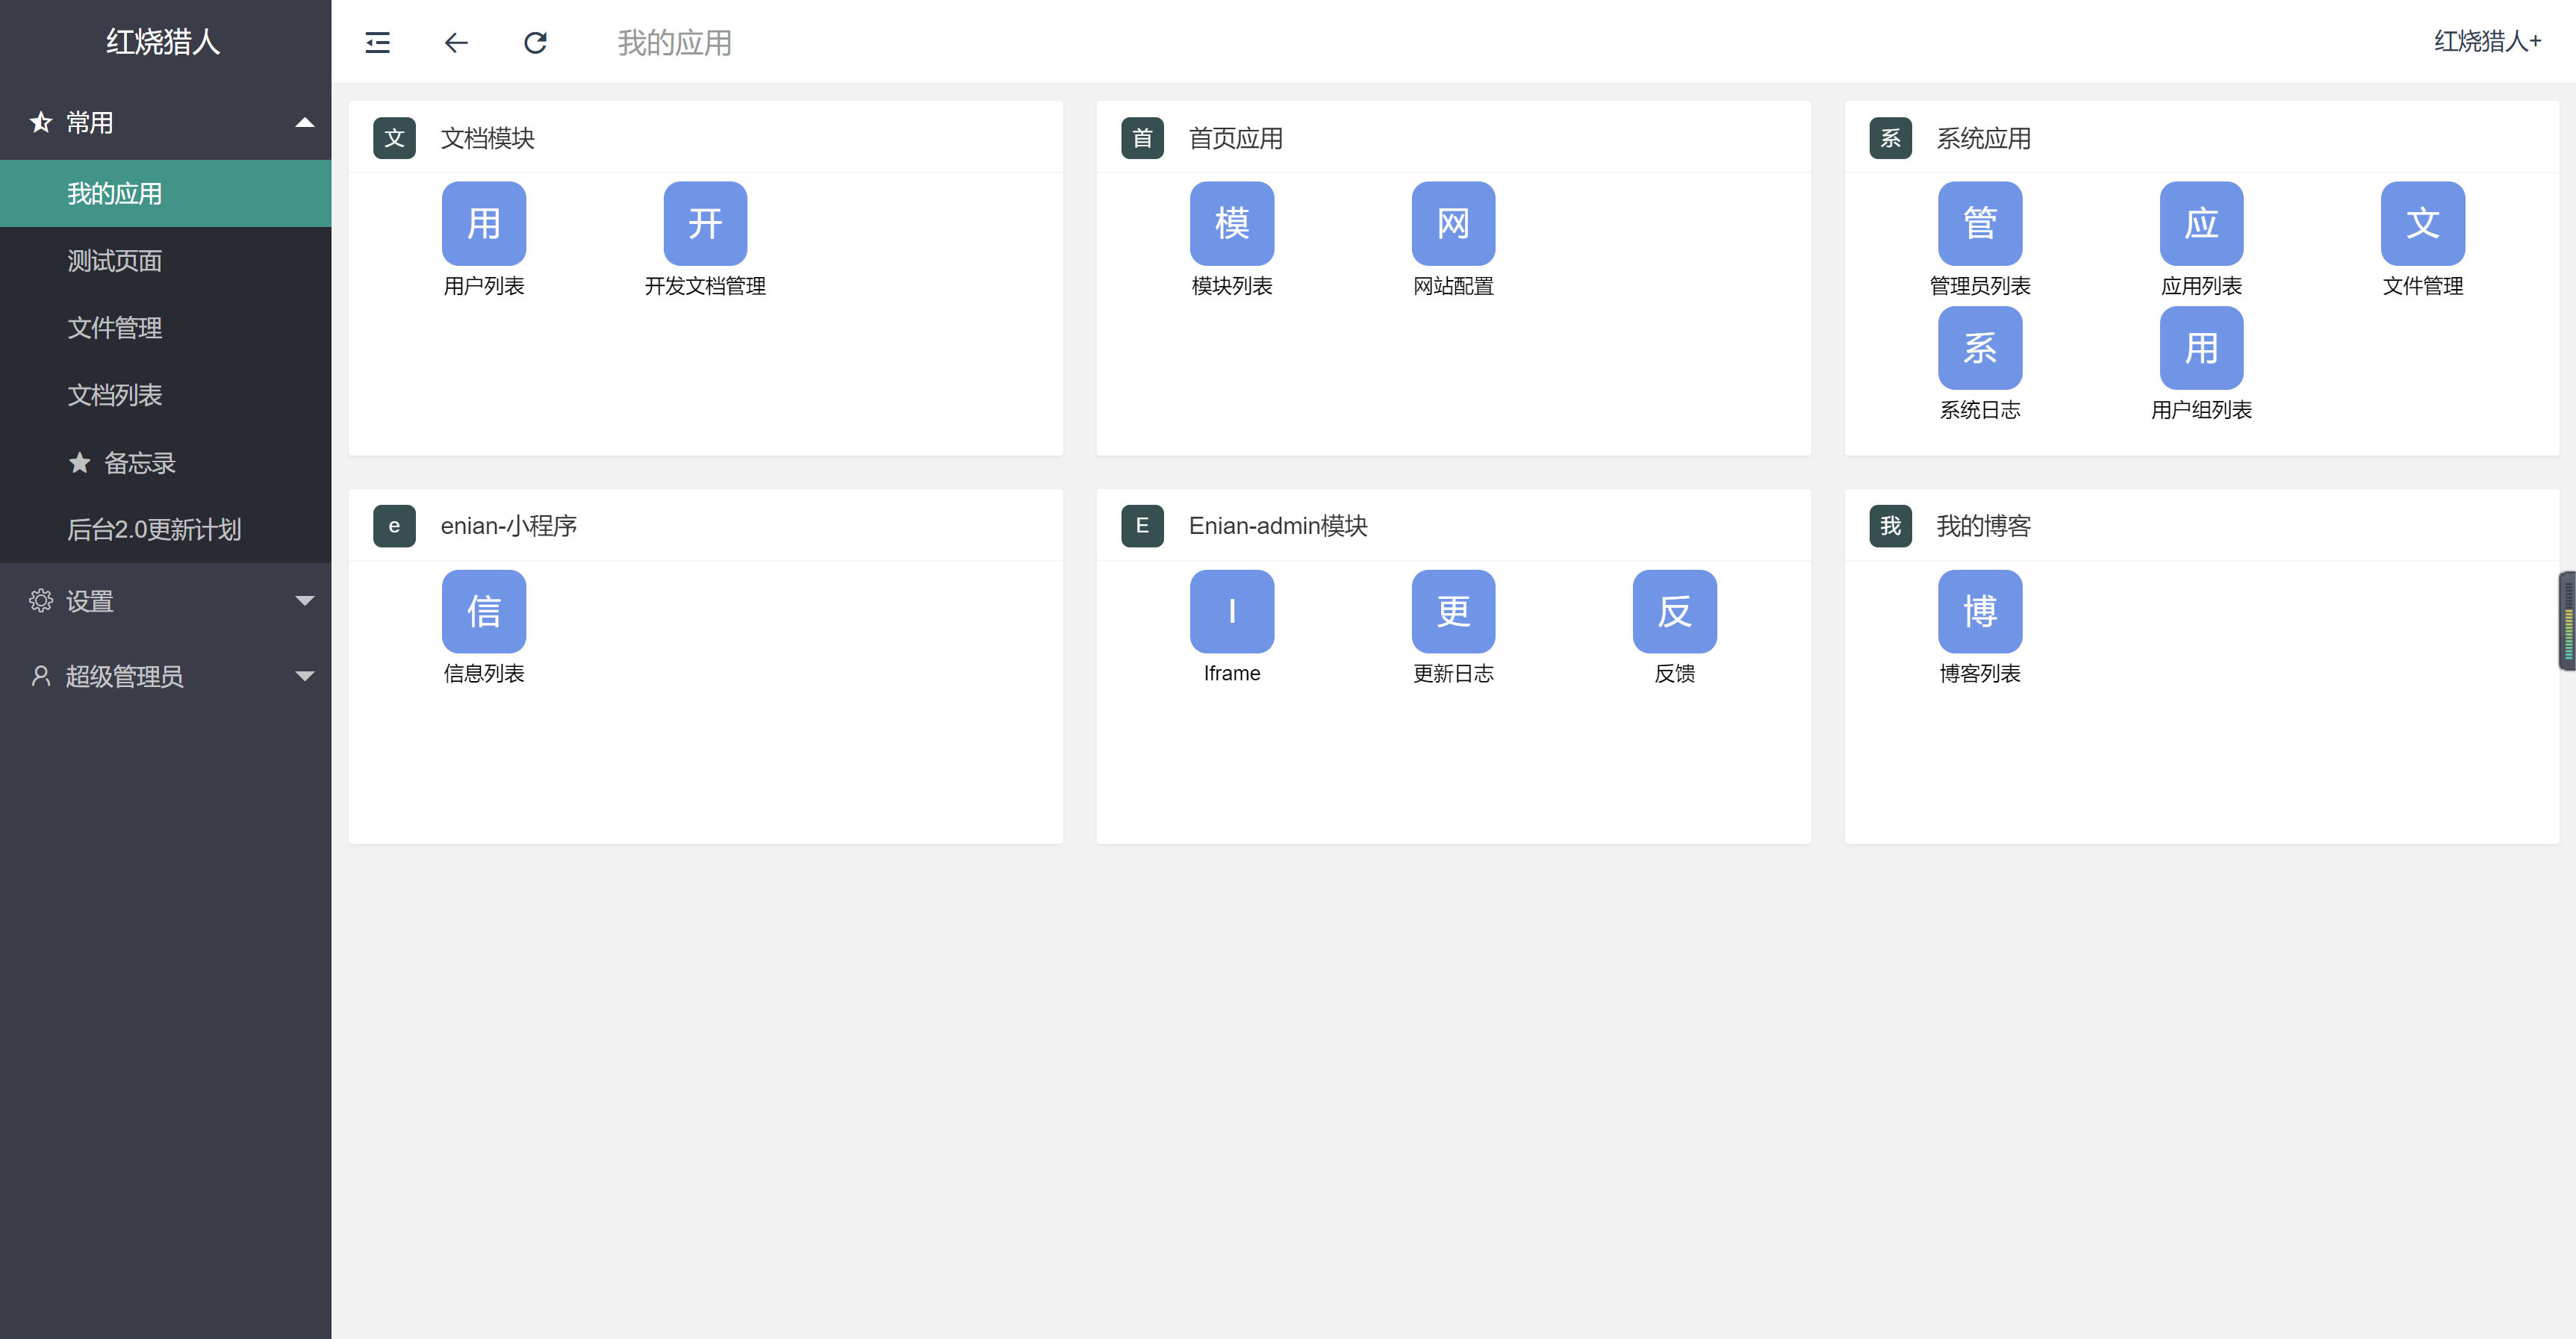This screenshot has width=2576, height=1339.
Task: Open the 开发文档管理 app icon
Action: 704,223
